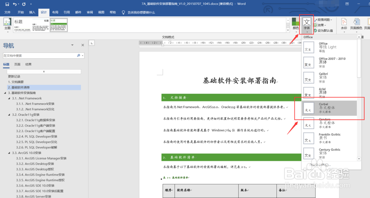Click the Save icon in quick access toolbar
This screenshot has width=370, height=198.
[7, 4]
